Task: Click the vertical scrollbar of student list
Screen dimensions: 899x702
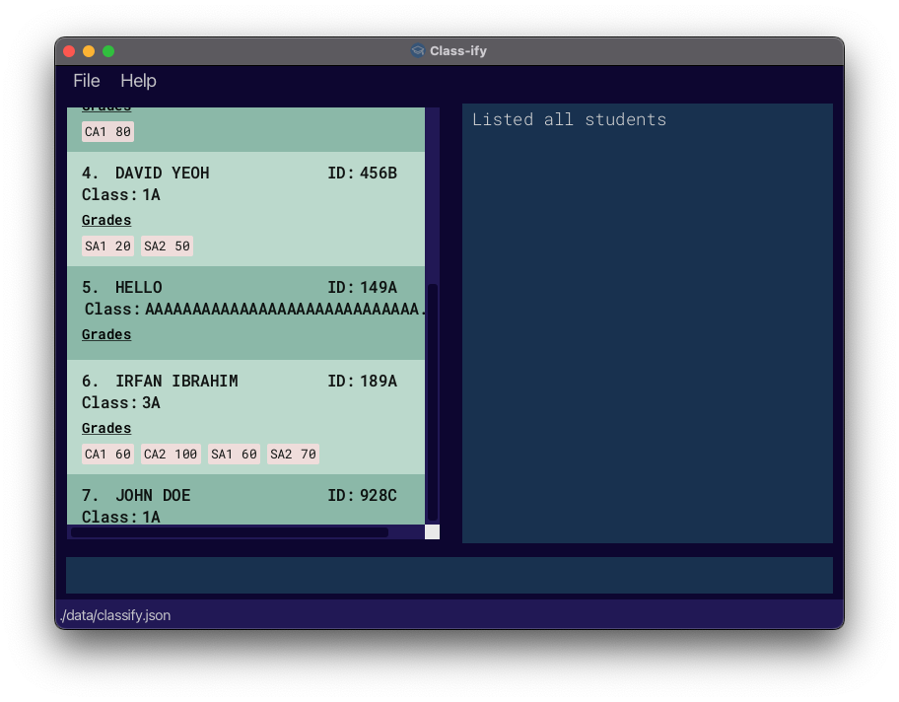Action: pos(433,401)
